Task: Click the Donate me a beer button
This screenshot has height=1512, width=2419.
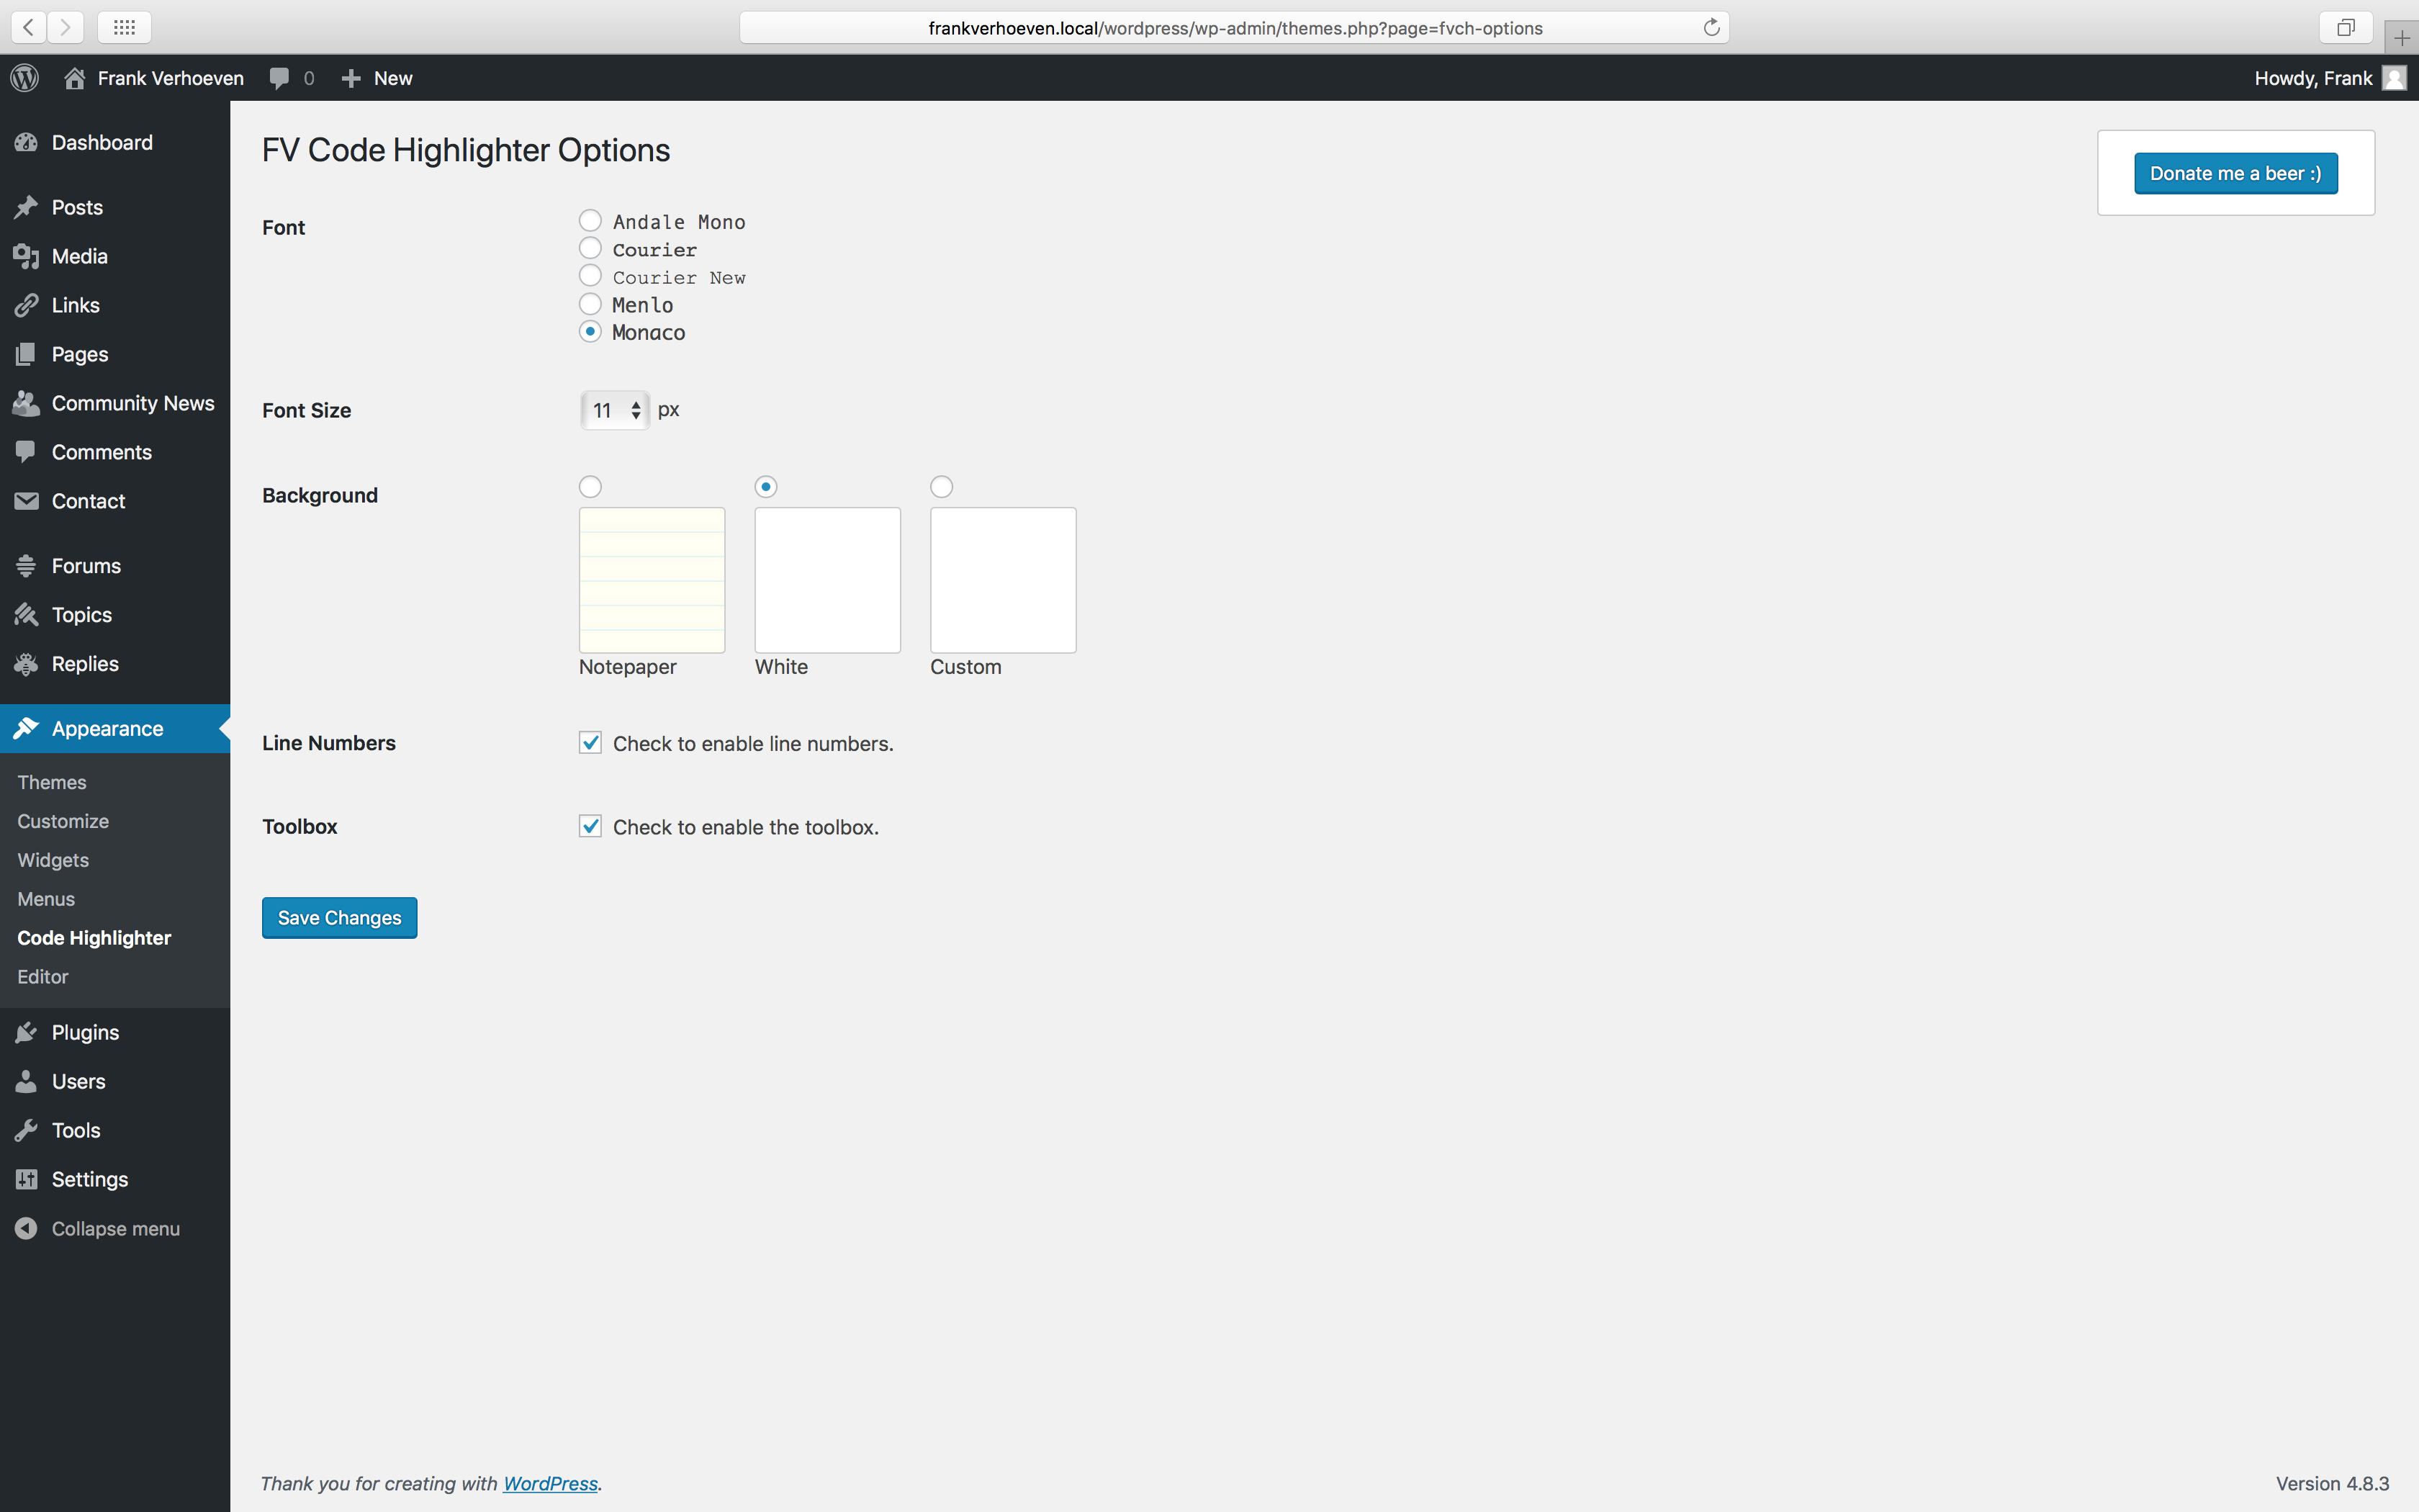Action: click(x=2236, y=173)
